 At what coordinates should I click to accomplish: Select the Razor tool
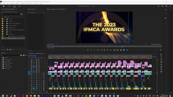(161, 62)
